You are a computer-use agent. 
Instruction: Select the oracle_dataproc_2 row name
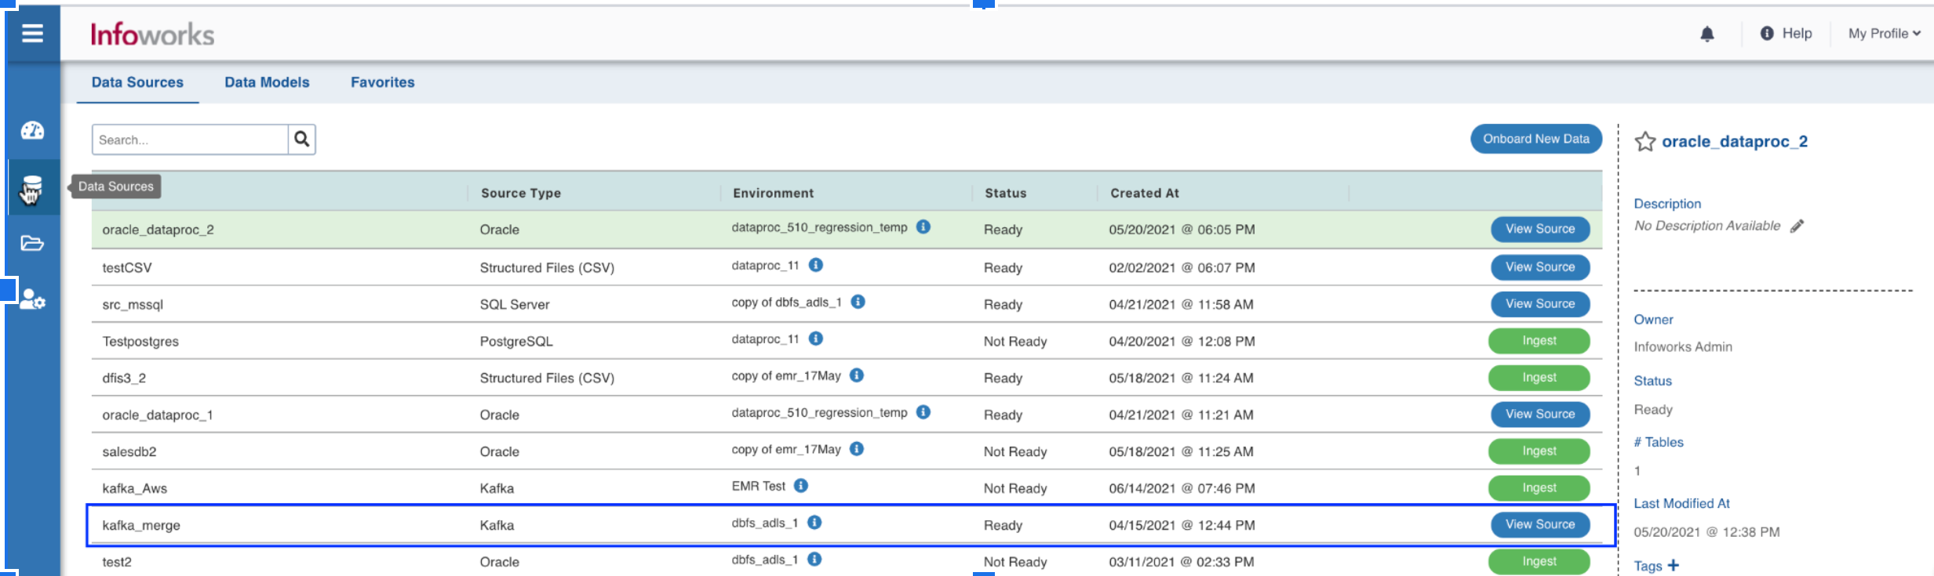coord(158,230)
